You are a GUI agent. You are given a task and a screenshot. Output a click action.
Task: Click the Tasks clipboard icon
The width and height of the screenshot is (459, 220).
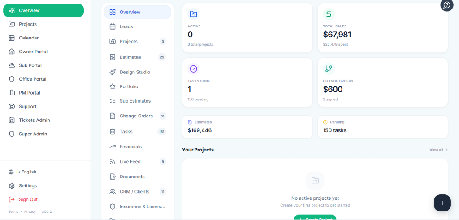point(113,132)
